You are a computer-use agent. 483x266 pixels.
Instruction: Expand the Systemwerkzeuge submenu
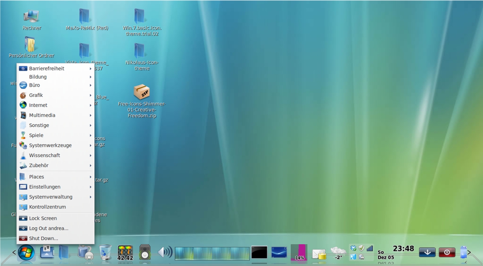[55, 145]
